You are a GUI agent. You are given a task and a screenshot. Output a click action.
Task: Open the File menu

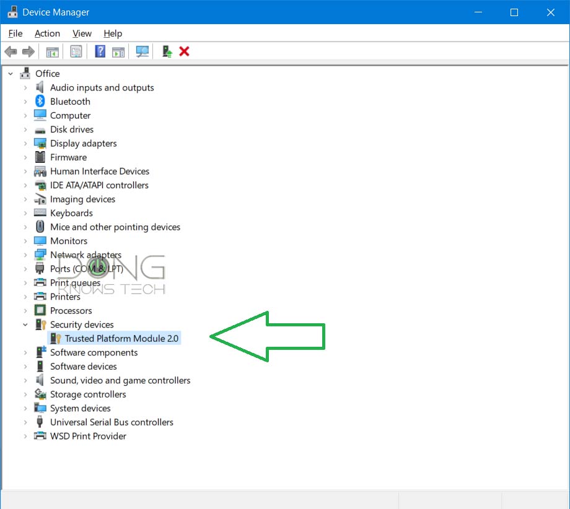[15, 33]
